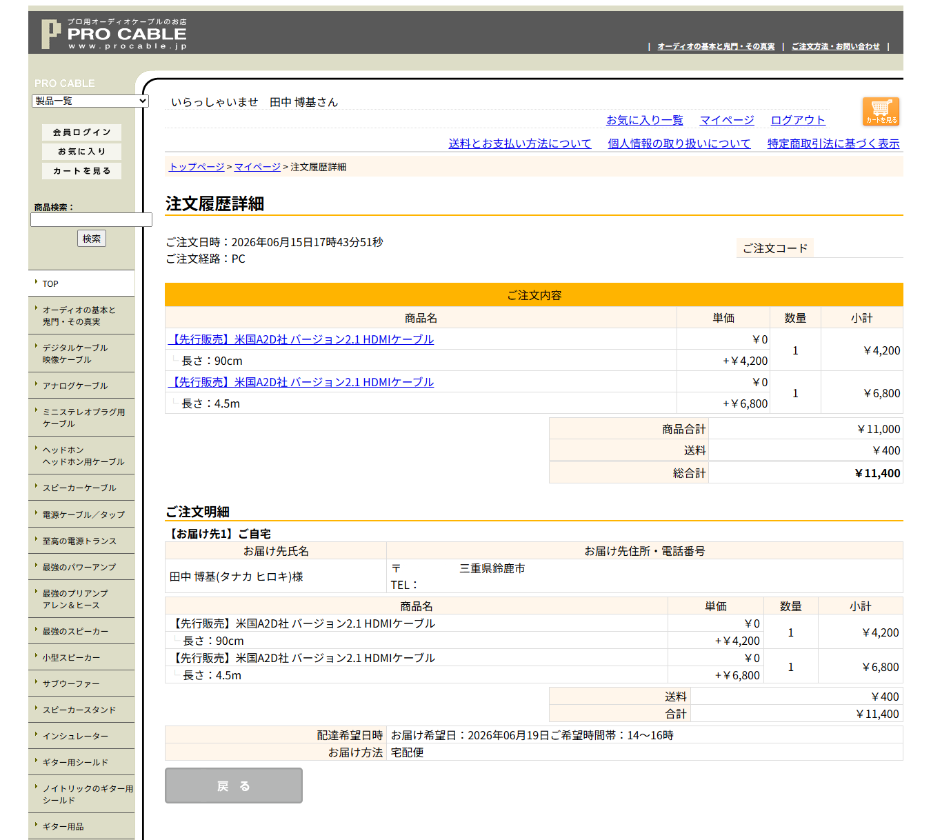Image resolution: width=931 pixels, height=840 pixels.
Task: Open 電源ケーブル／タップ category
Action: 81,514
